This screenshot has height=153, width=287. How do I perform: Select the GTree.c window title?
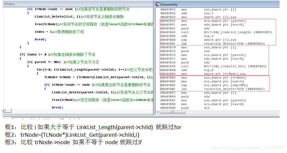[10, 4]
